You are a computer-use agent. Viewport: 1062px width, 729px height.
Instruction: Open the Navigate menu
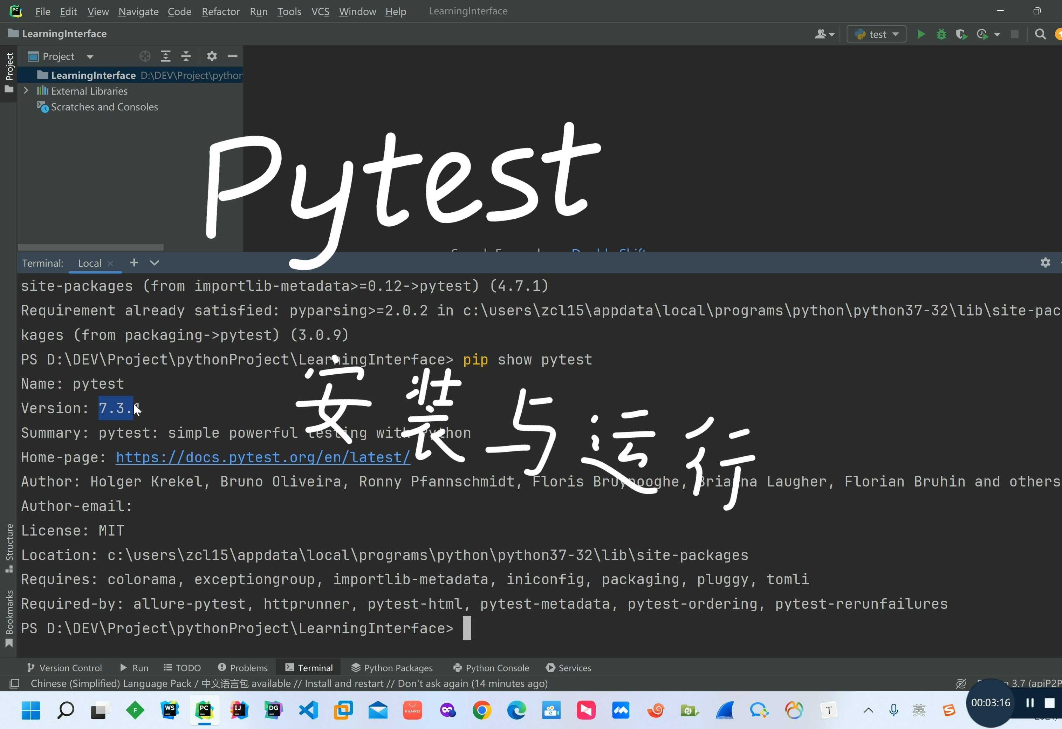point(138,12)
